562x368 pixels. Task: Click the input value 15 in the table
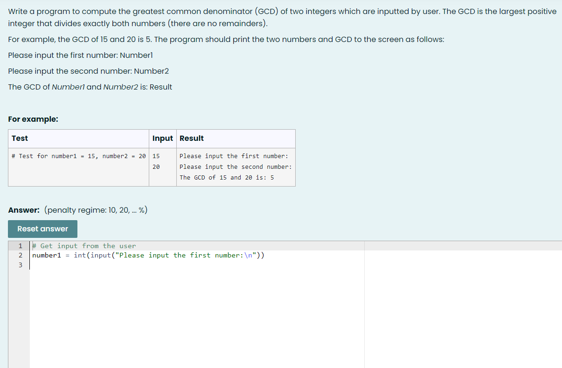pos(155,156)
